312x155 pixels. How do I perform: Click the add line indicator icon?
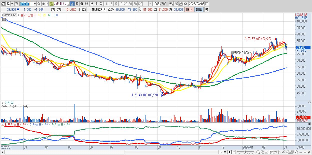176,4
